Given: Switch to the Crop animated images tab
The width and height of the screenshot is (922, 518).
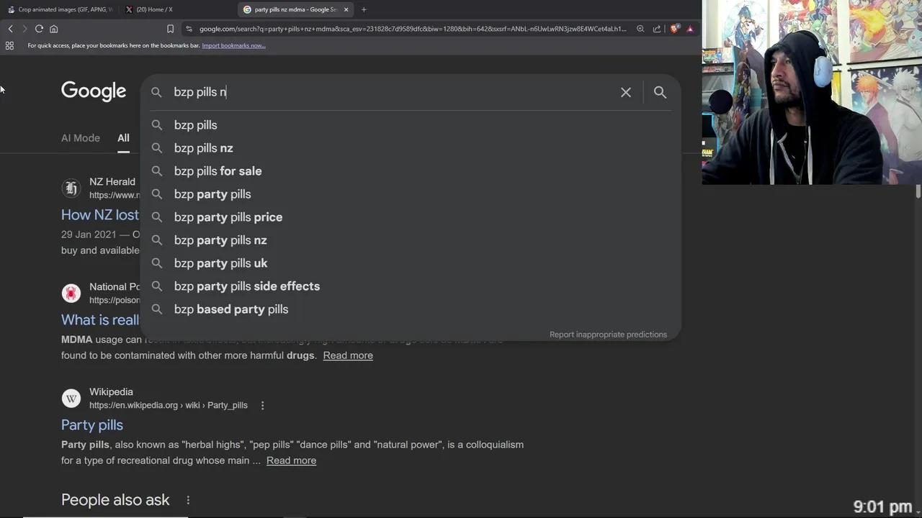Looking at the screenshot, I should tap(60, 9).
